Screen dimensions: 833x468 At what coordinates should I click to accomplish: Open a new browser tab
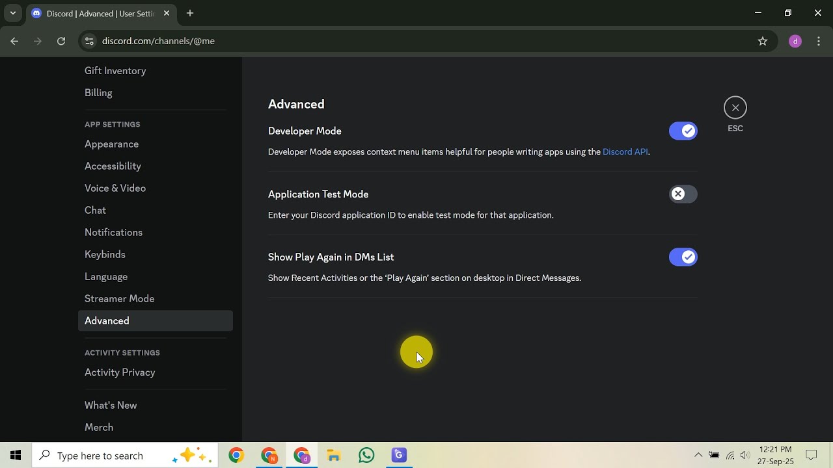[190, 13]
